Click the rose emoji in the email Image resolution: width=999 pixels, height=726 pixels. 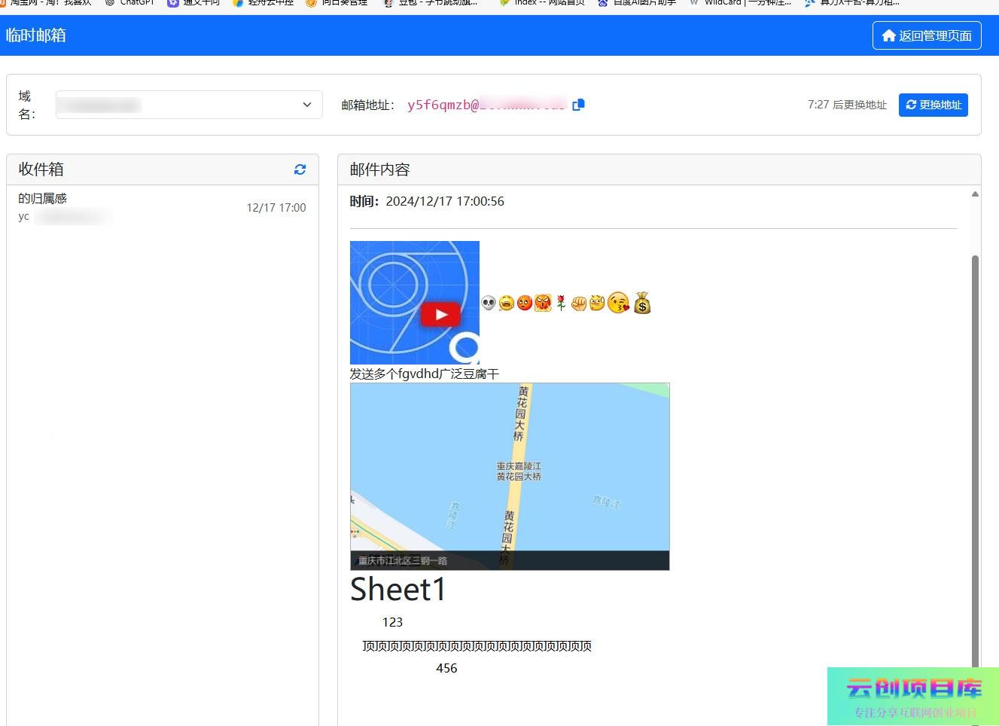561,303
